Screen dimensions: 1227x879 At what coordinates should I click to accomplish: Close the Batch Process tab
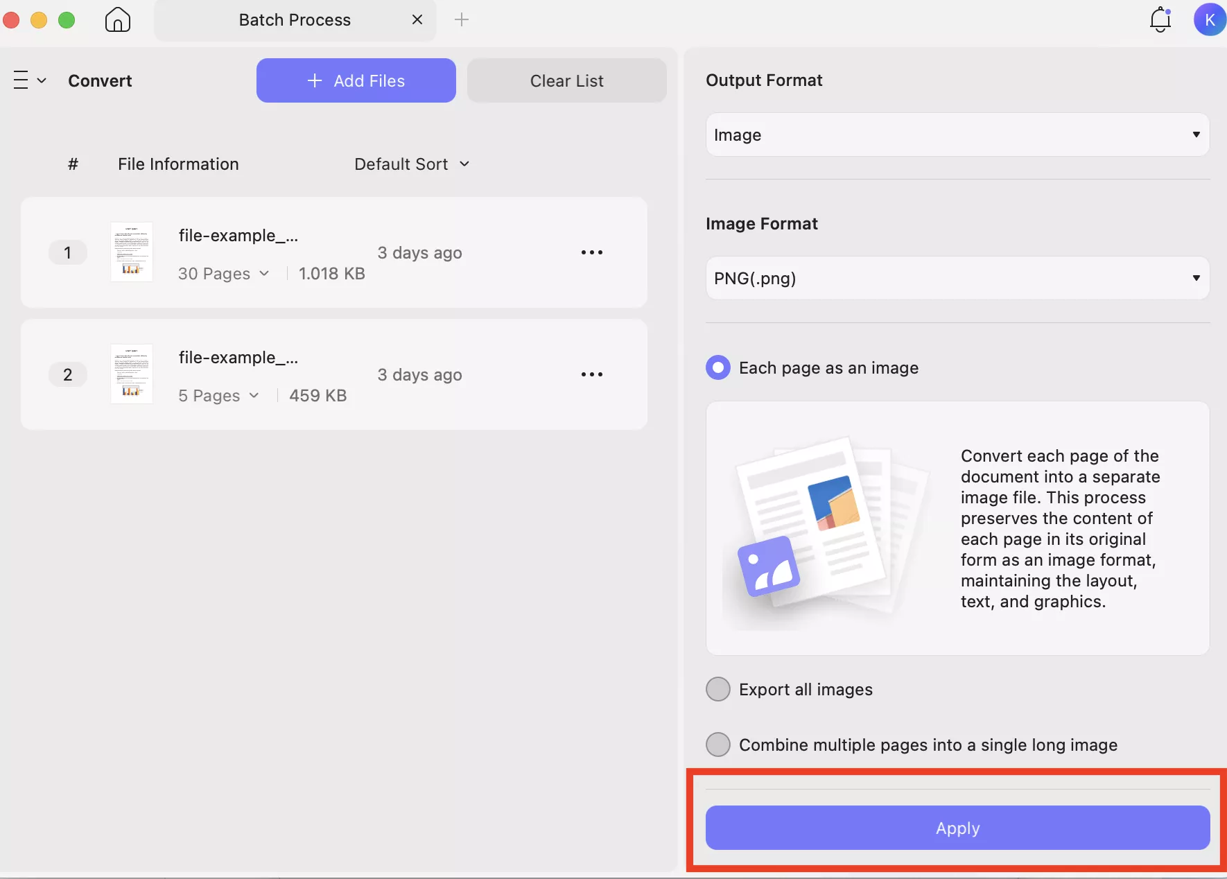point(417,20)
